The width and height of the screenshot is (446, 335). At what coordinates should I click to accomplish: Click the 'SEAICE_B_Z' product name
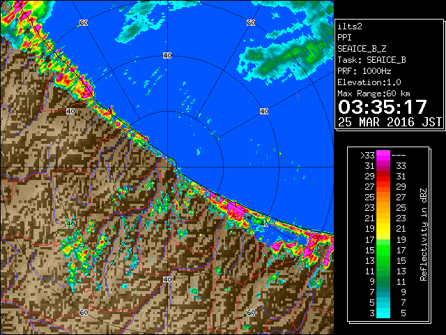click(362, 49)
